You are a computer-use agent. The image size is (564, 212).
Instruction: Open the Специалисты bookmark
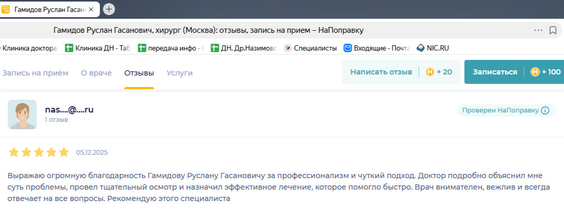pyautogui.click(x=310, y=48)
